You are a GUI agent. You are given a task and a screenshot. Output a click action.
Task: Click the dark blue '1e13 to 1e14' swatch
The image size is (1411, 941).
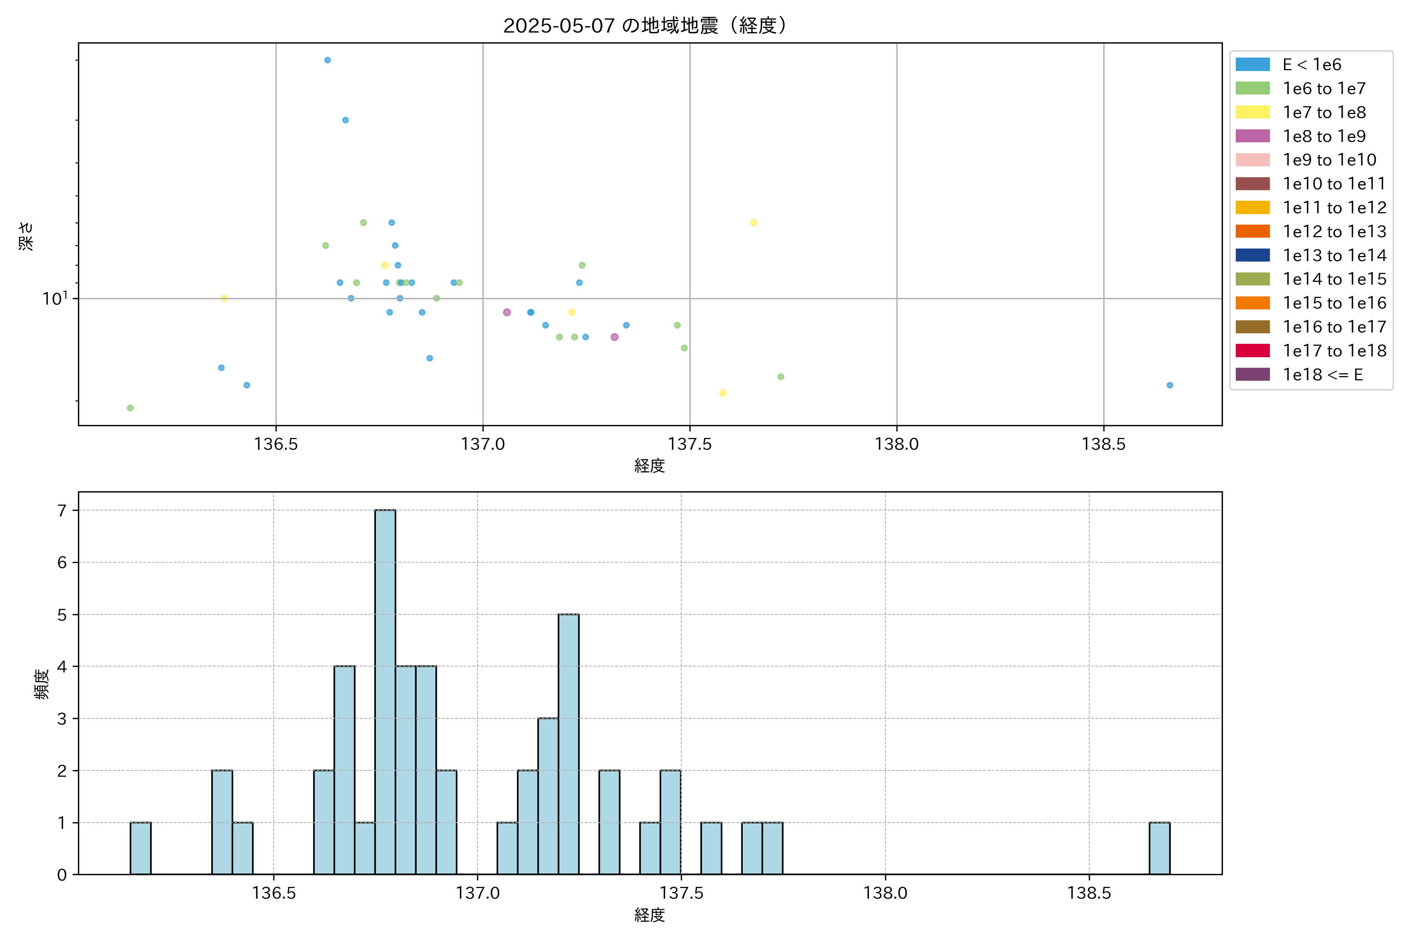point(1252,255)
